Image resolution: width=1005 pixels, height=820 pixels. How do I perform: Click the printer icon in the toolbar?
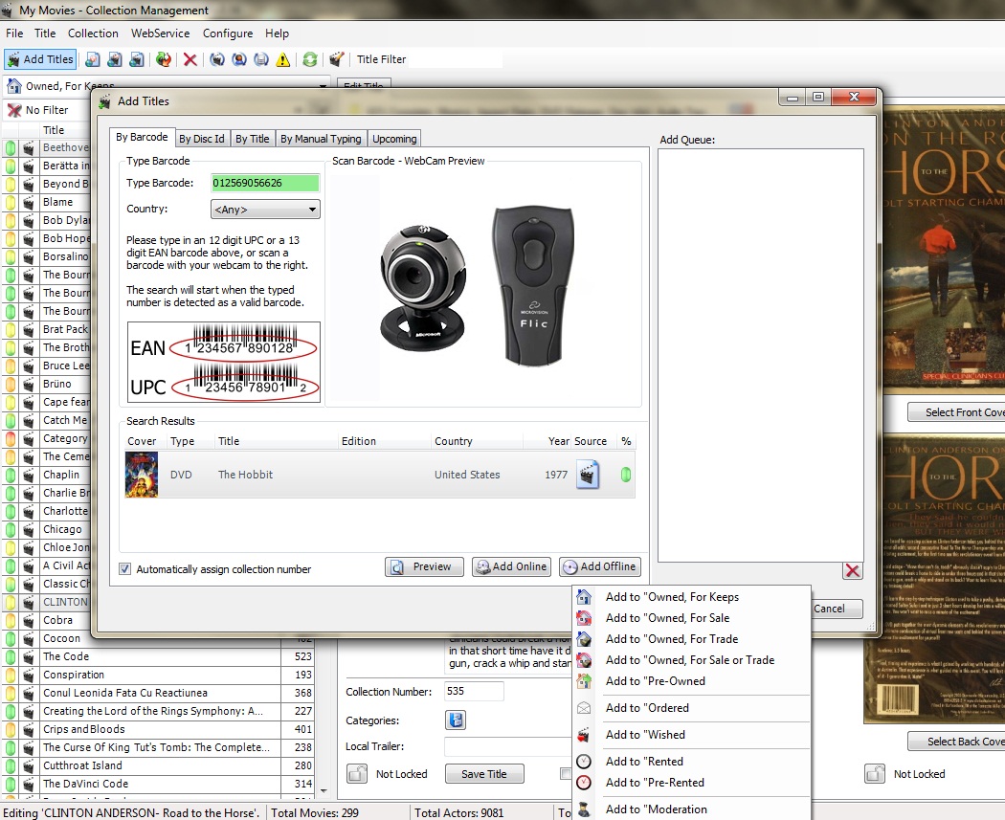pyautogui.click(x=260, y=59)
